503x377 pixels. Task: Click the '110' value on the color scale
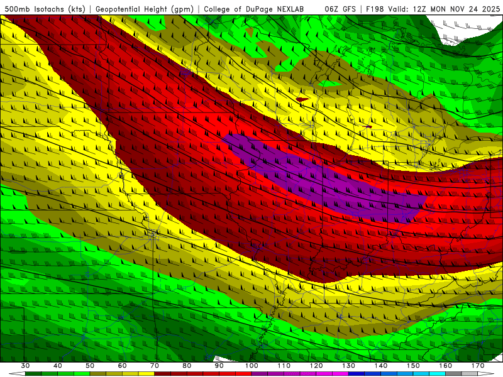coord(284,366)
